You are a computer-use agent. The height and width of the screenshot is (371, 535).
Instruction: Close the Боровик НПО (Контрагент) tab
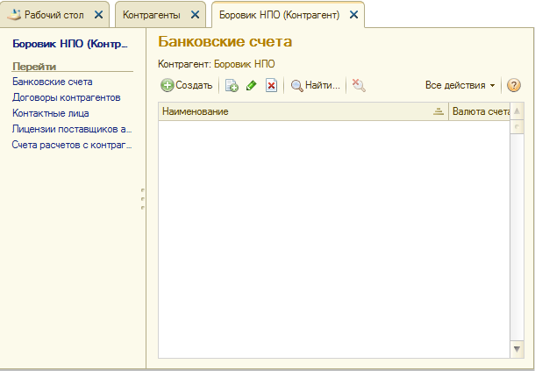pyautogui.click(x=354, y=15)
